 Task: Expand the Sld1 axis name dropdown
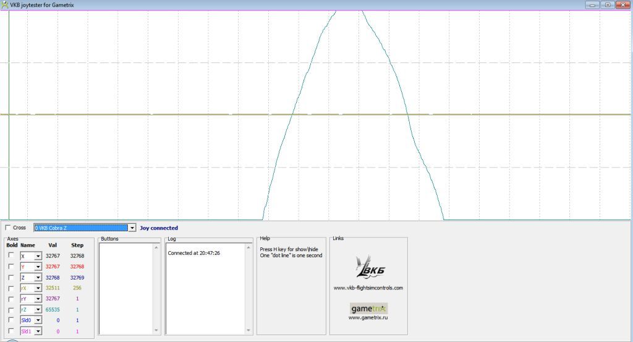coord(37,331)
